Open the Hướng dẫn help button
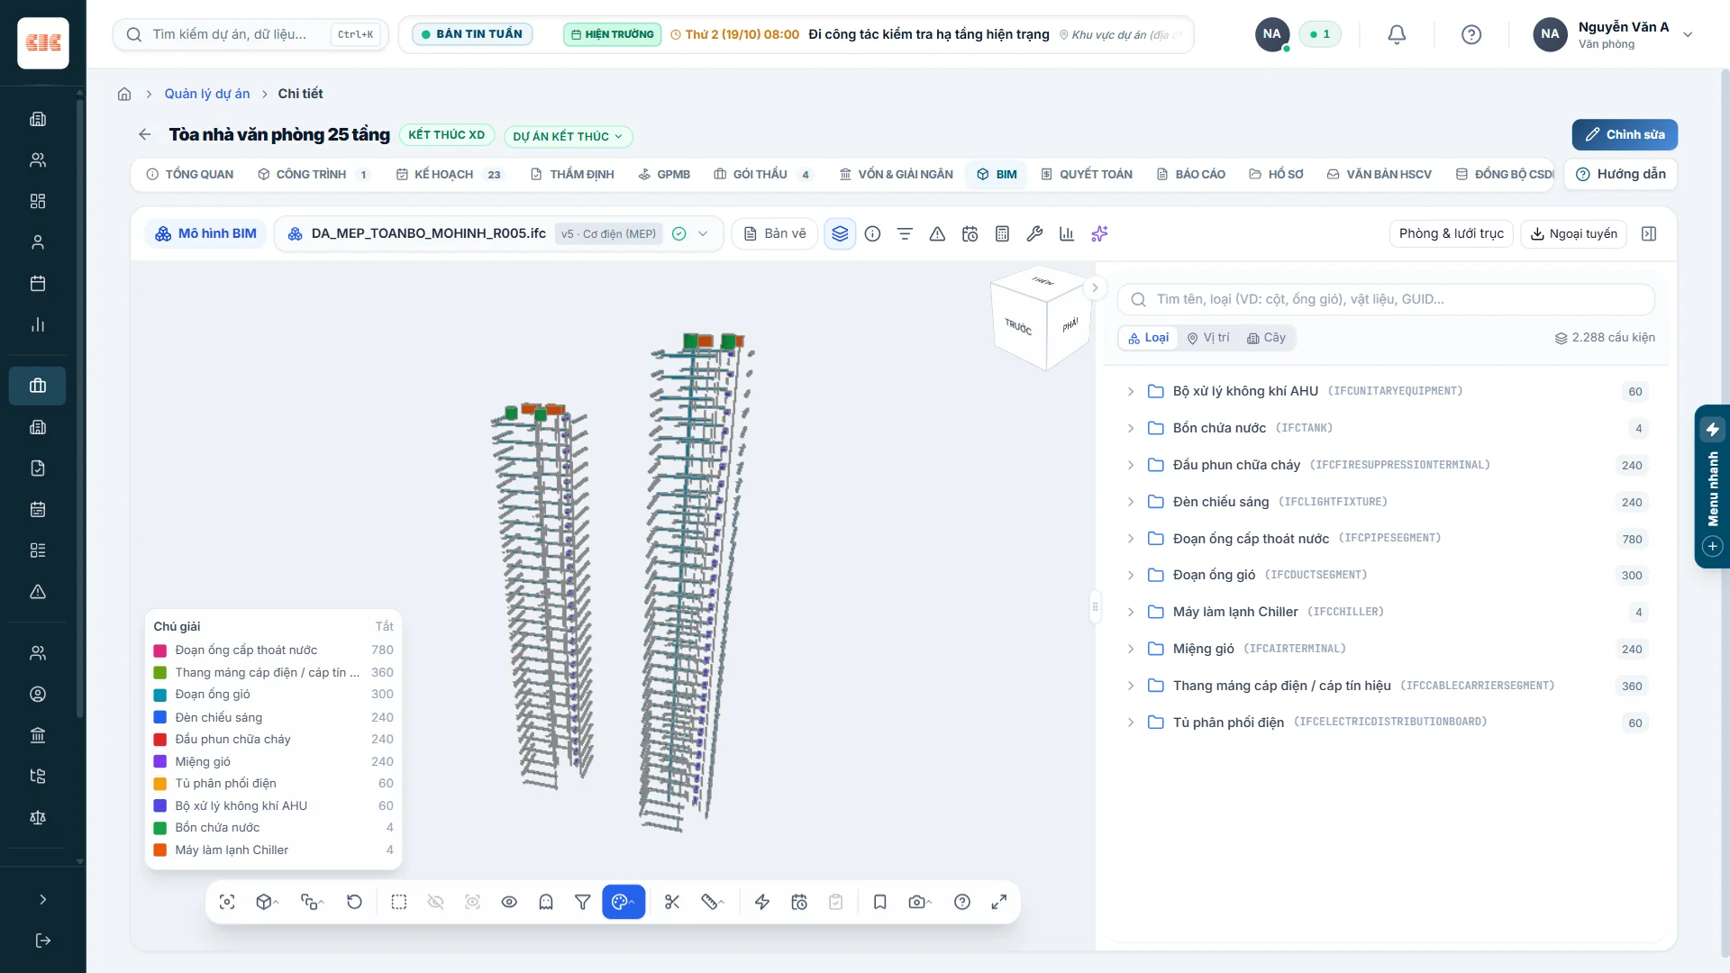This screenshot has width=1730, height=973. click(x=1620, y=175)
